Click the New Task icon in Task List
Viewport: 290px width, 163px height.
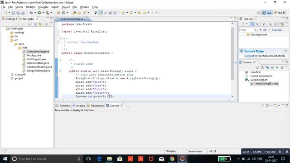coord(243,24)
